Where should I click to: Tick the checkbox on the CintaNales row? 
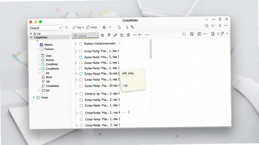click(x=81, y=113)
